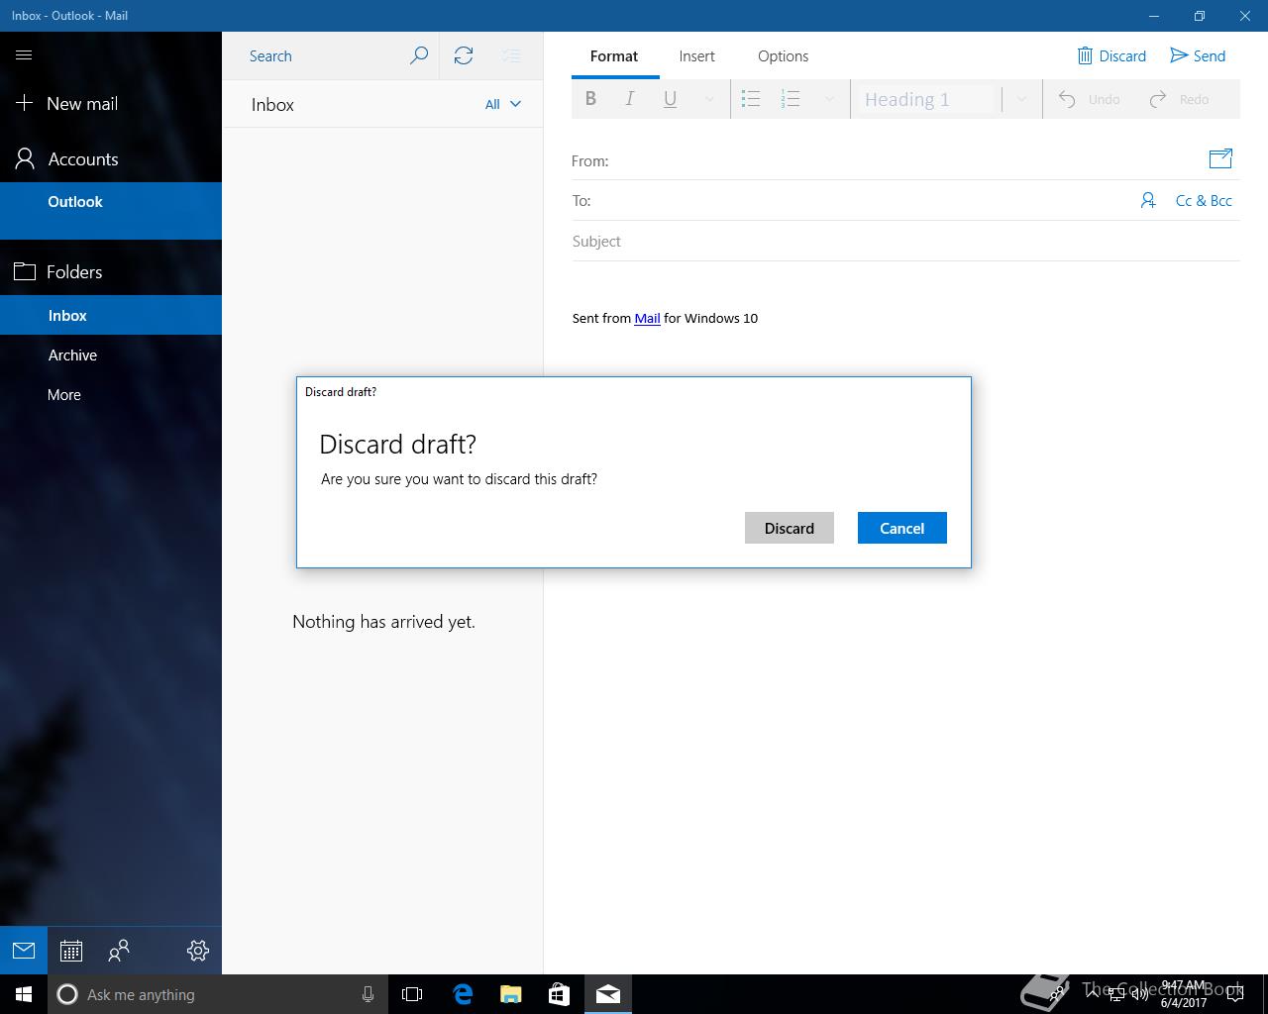Sync the mailbox with the refresh icon
Image resolution: width=1268 pixels, height=1014 pixels.
pos(464,55)
